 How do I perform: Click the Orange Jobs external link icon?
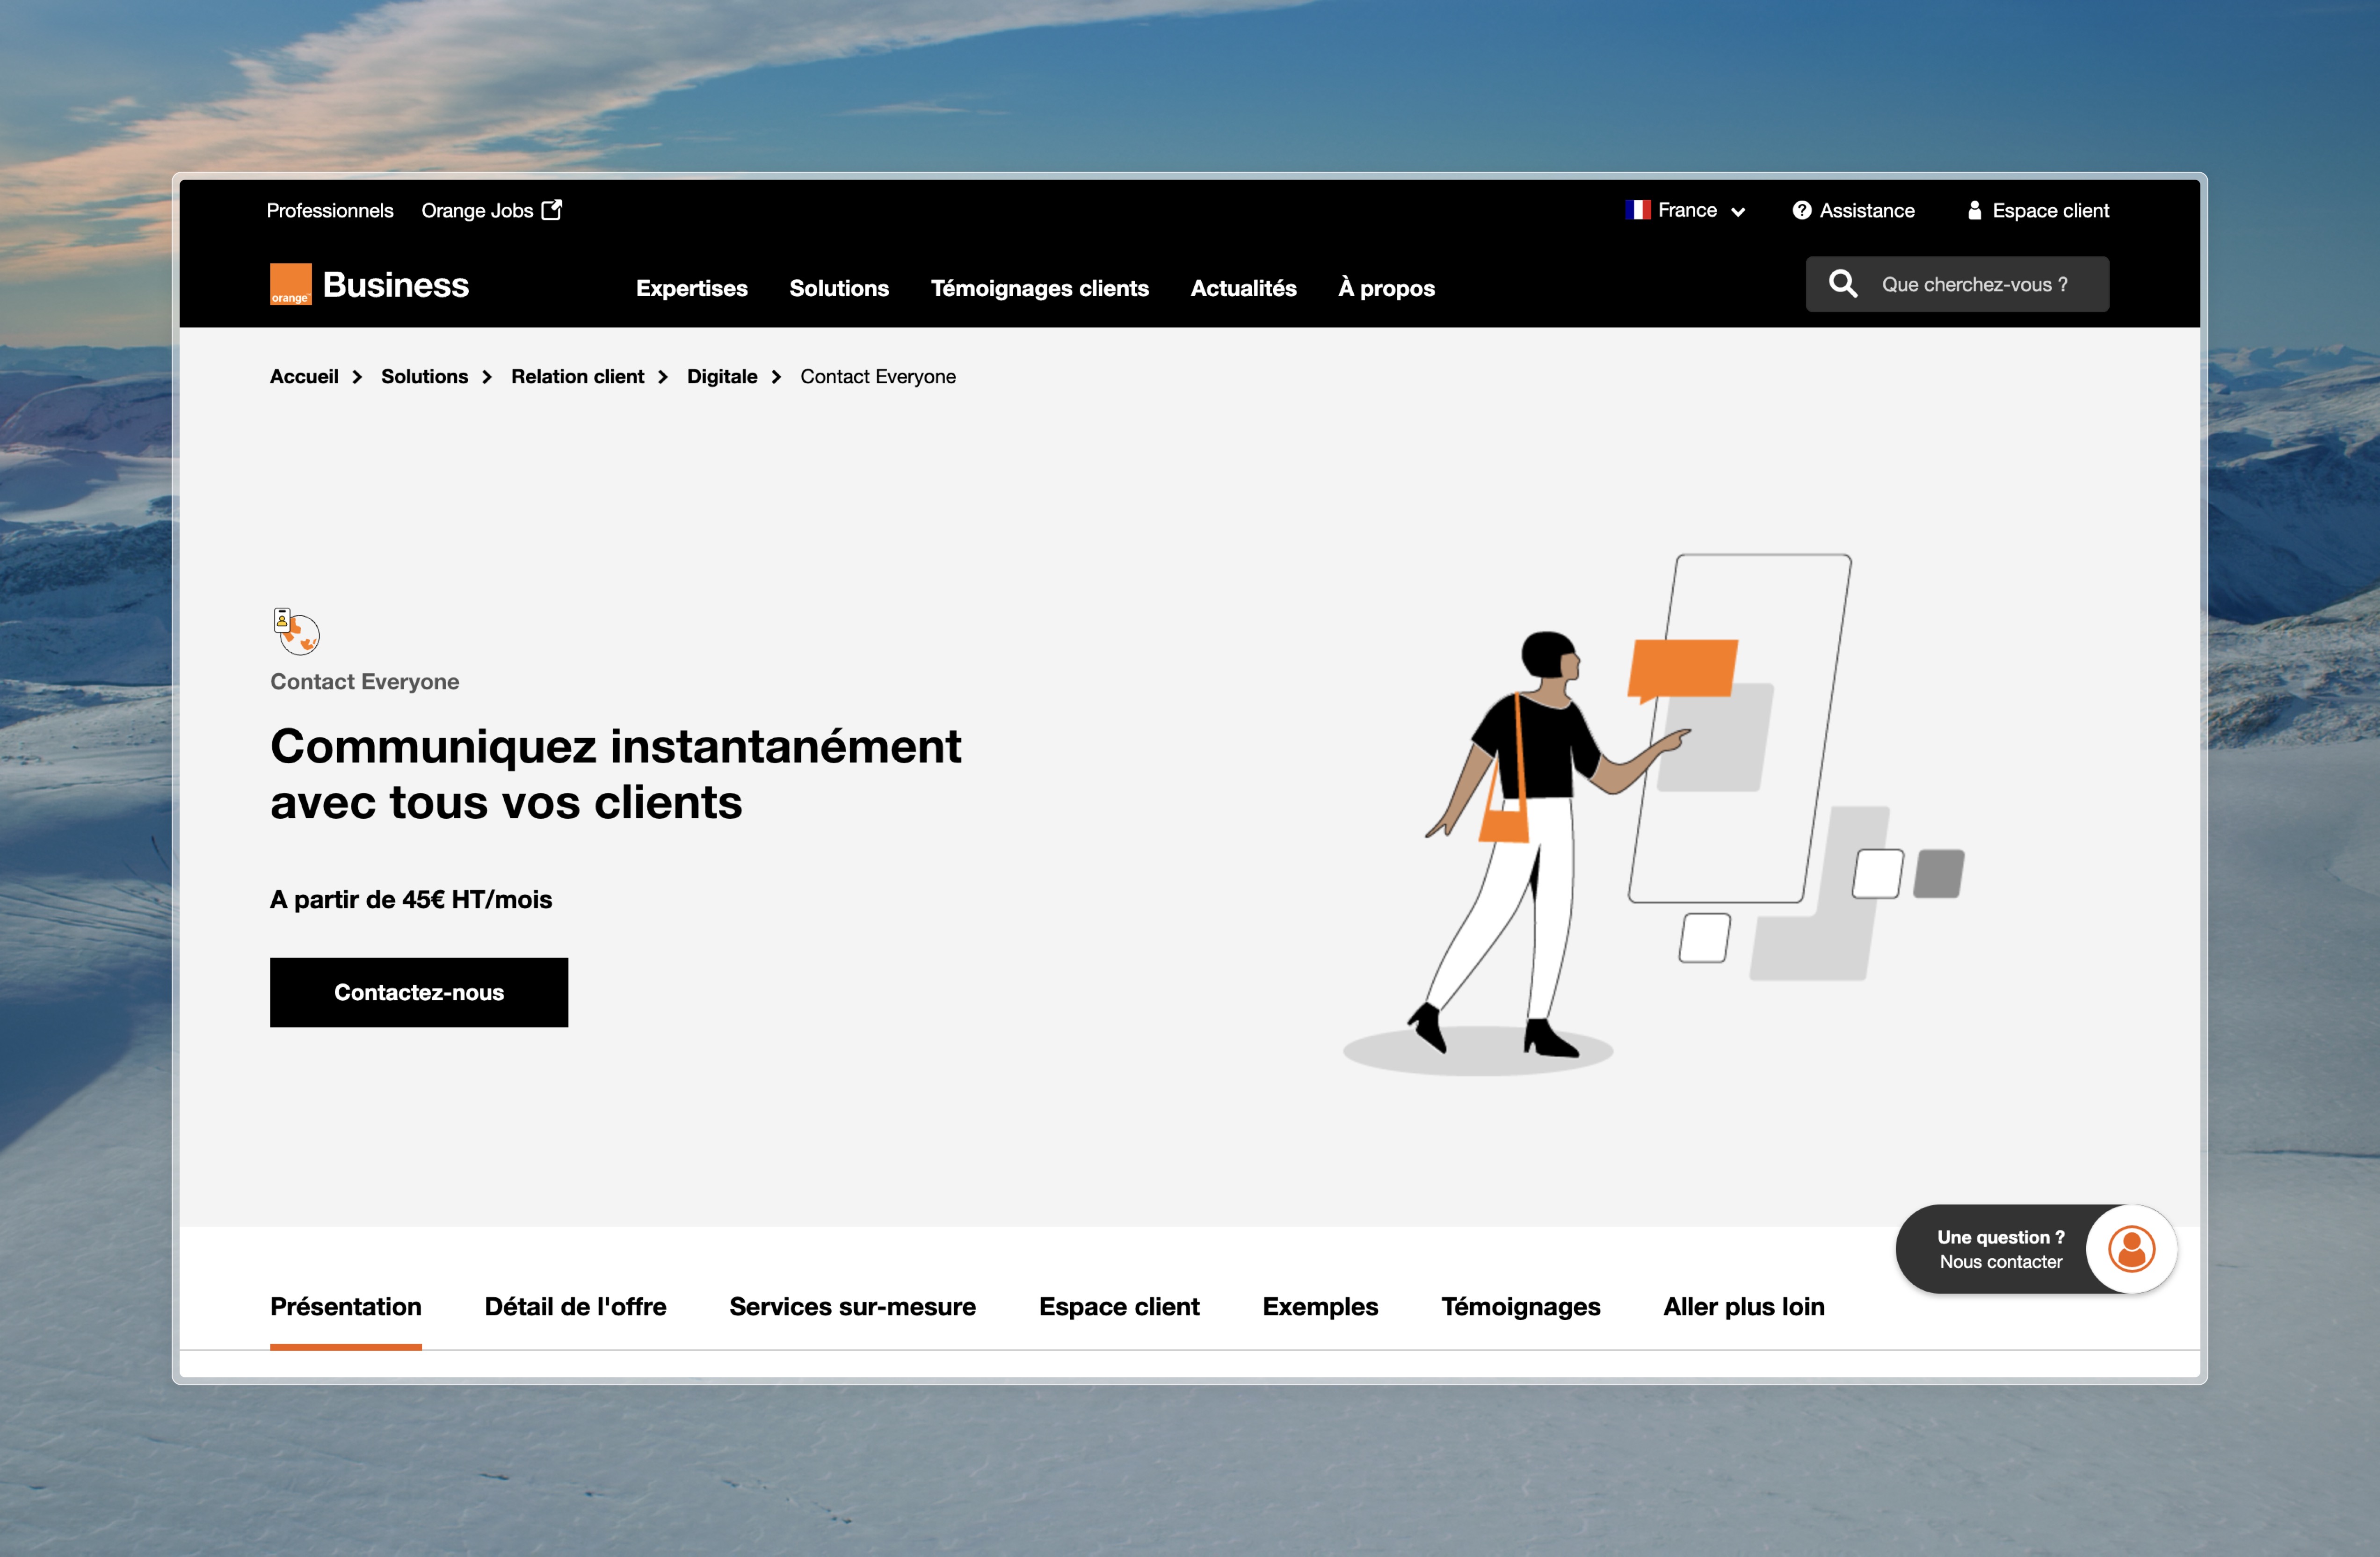coord(551,210)
